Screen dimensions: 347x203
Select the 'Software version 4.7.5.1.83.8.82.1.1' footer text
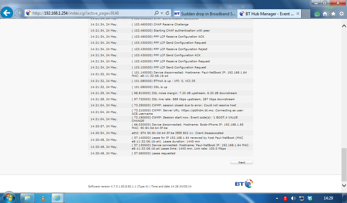coord(118,186)
